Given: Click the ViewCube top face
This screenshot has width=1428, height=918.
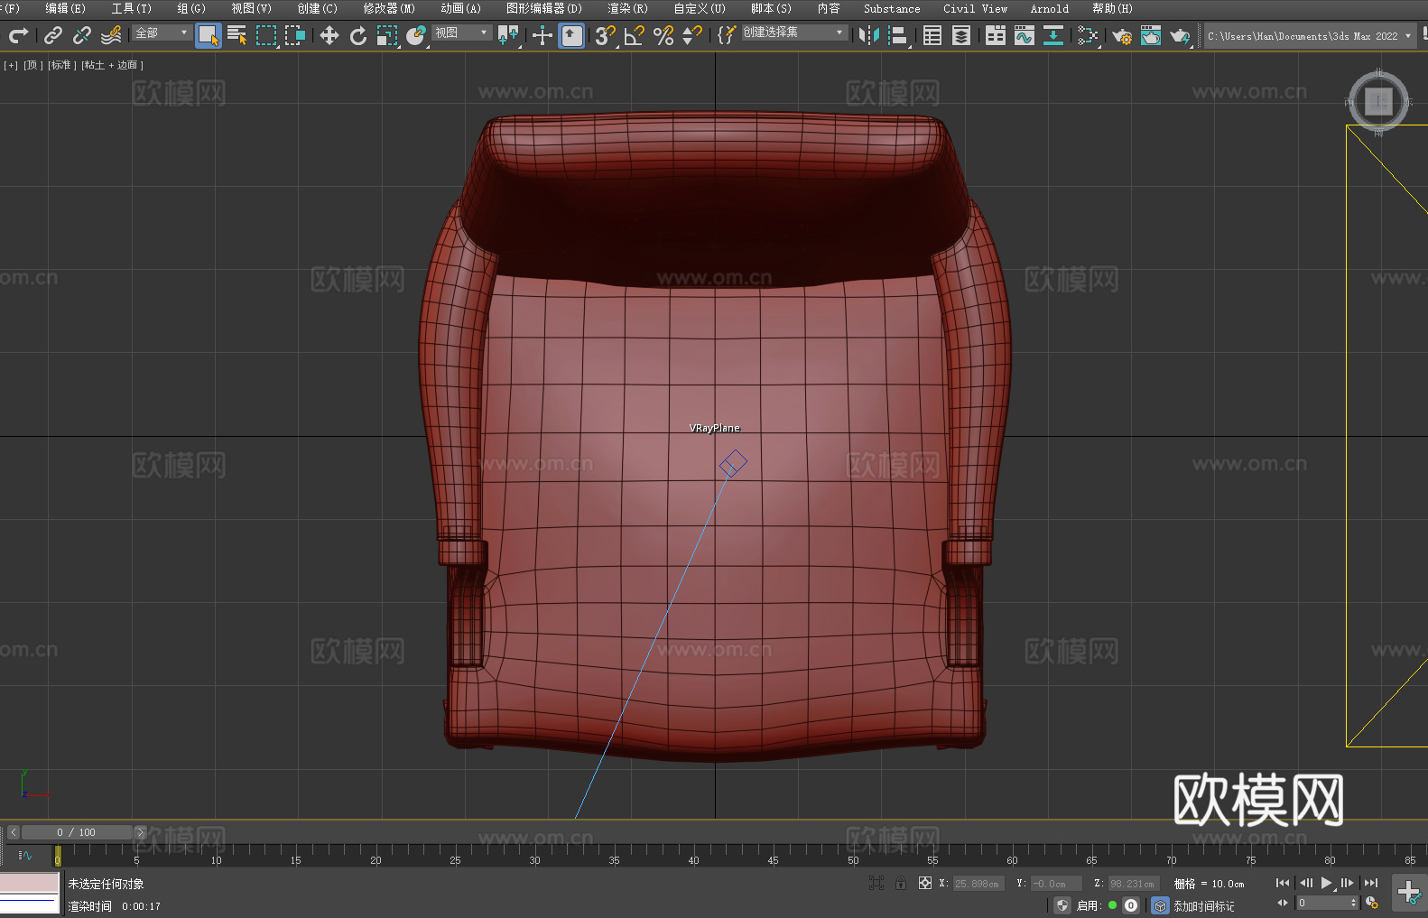Looking at the screenshot, I should click(x=1378, y=101).
